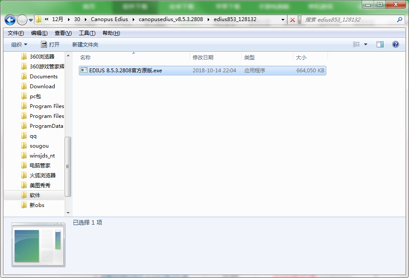
Task: Click the file size 664,050 KB
Action: (x=310, y=70)
